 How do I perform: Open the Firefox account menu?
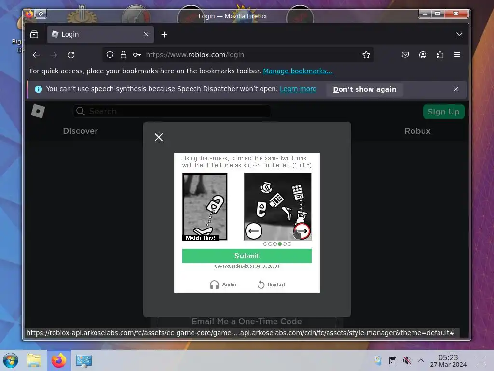pos(423,55)
